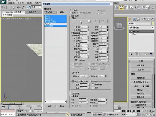Select the 冲突对象 radio button
156x117 pixels.
(70, 94)
